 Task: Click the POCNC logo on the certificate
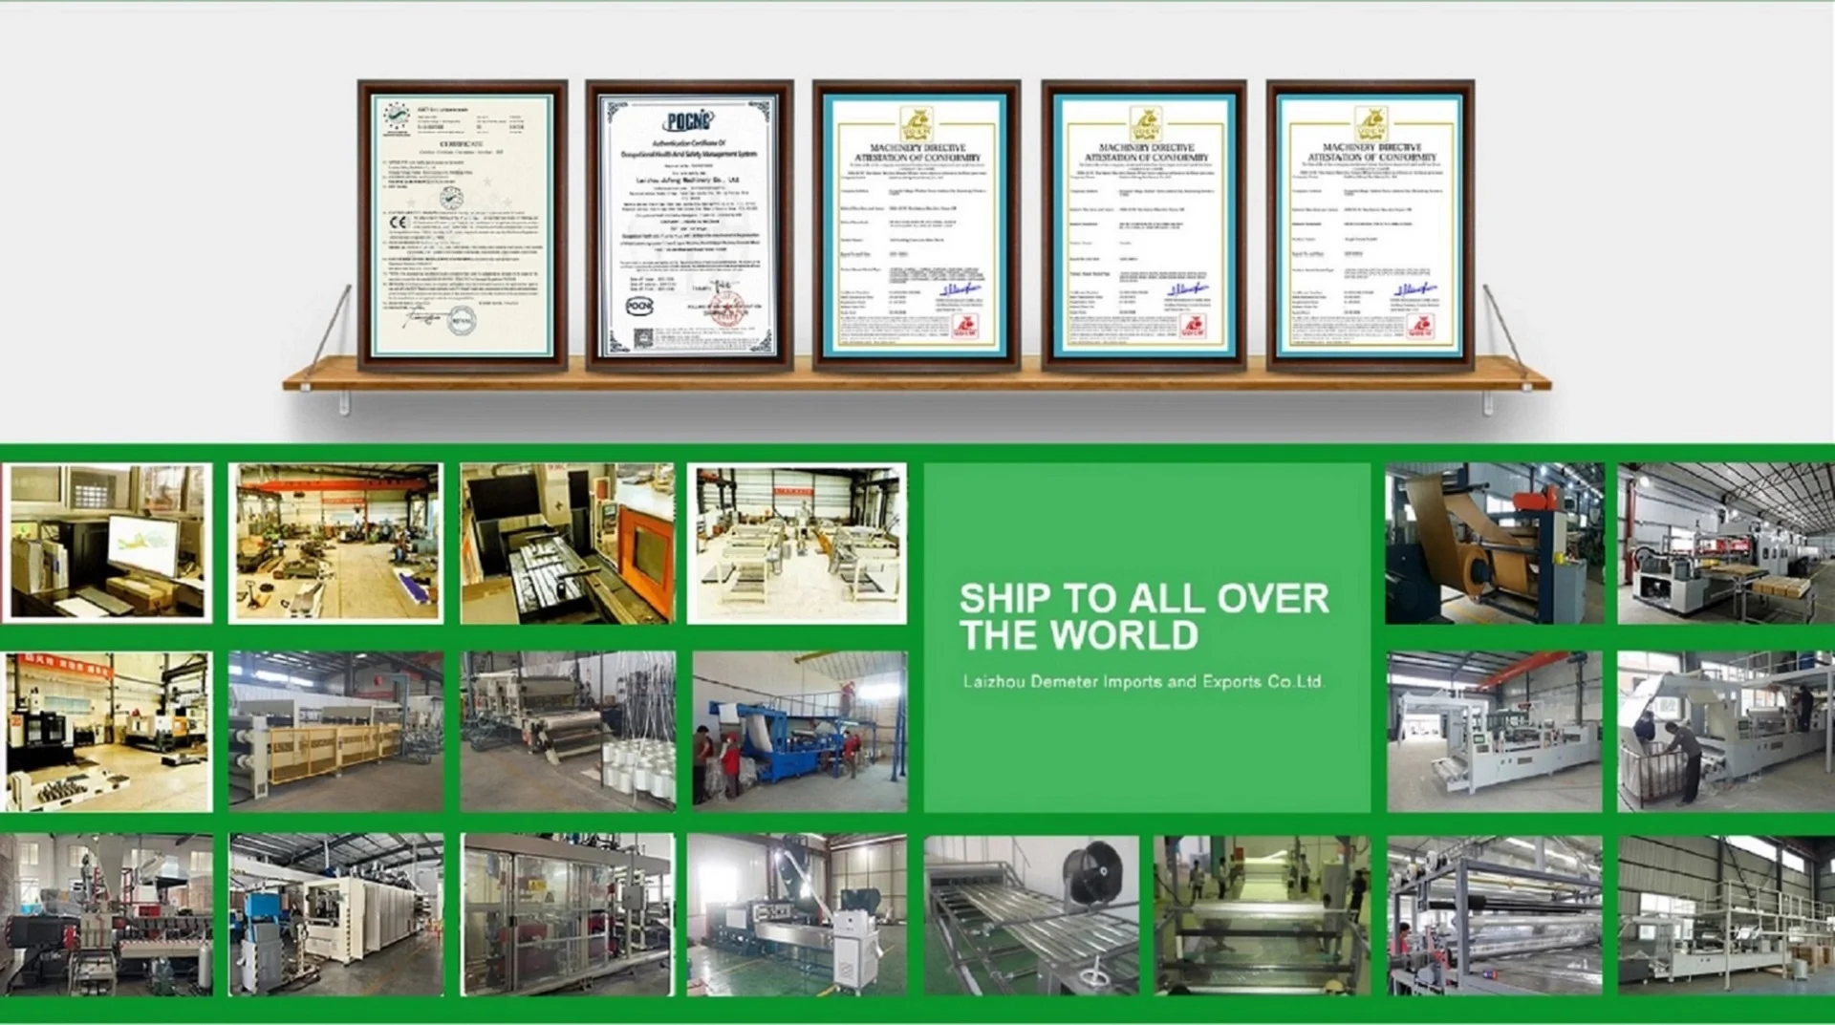coord(689,121)
